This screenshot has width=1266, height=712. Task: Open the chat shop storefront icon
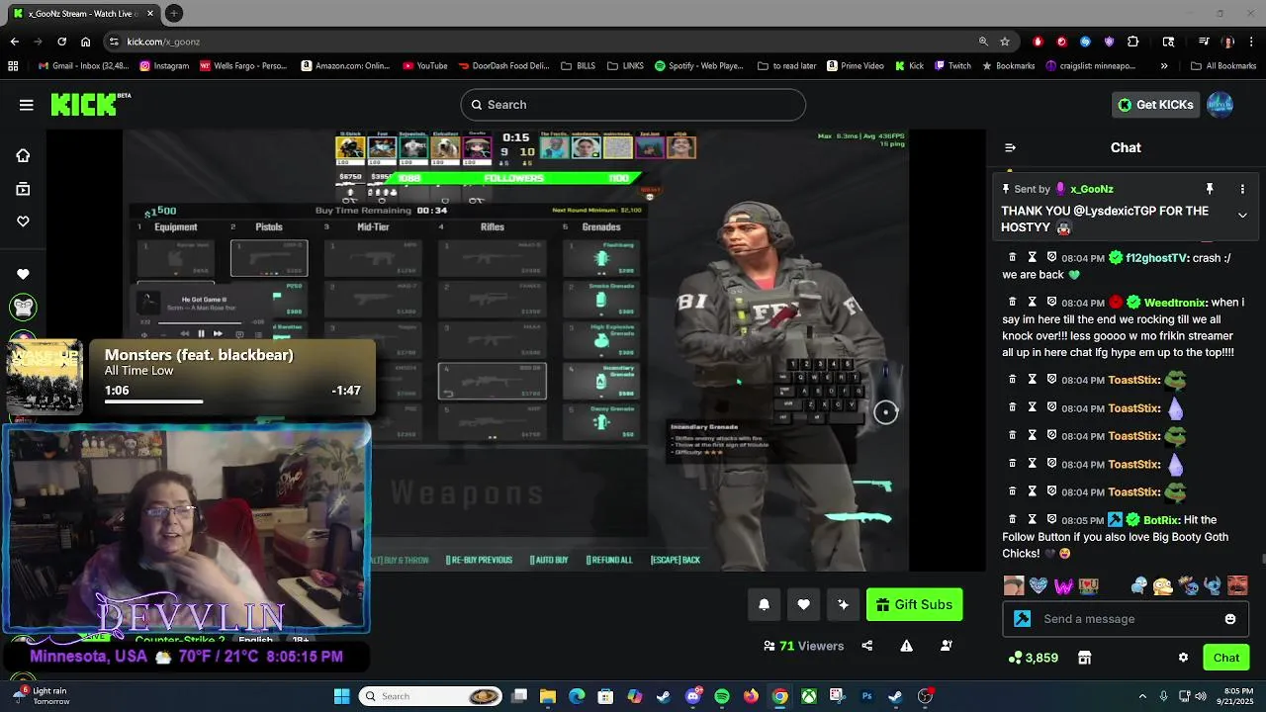1084,658
